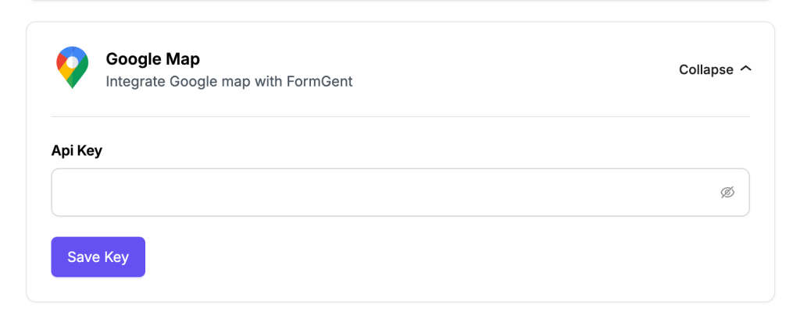The image size is (800, 315).
Task: Click the purple Save Key button
Action: [98, 257]
